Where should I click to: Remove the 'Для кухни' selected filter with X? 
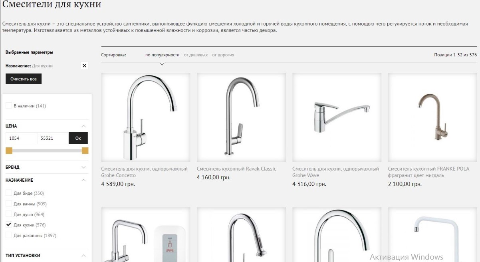click(x=84, y=65)
